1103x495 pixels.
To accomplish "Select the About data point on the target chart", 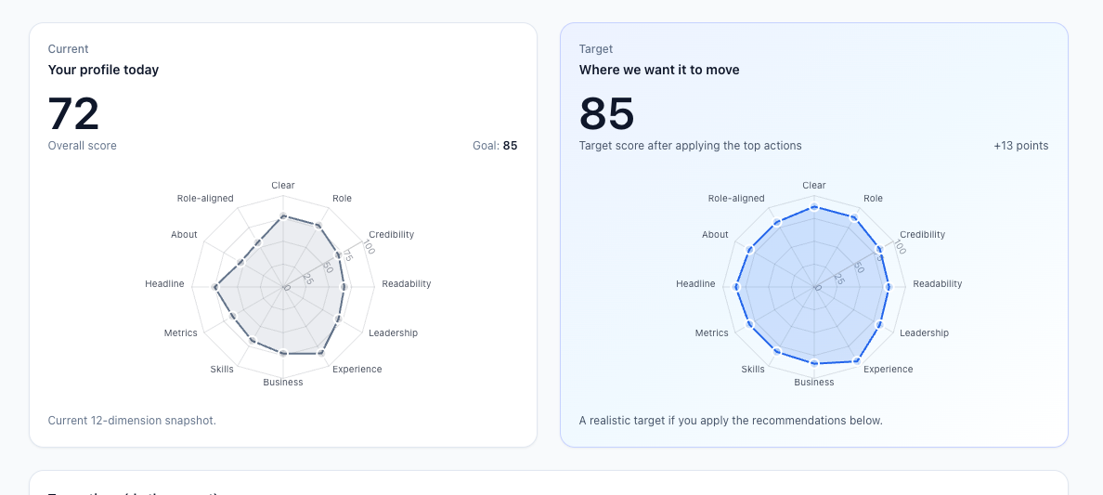I will click(748, 249).
